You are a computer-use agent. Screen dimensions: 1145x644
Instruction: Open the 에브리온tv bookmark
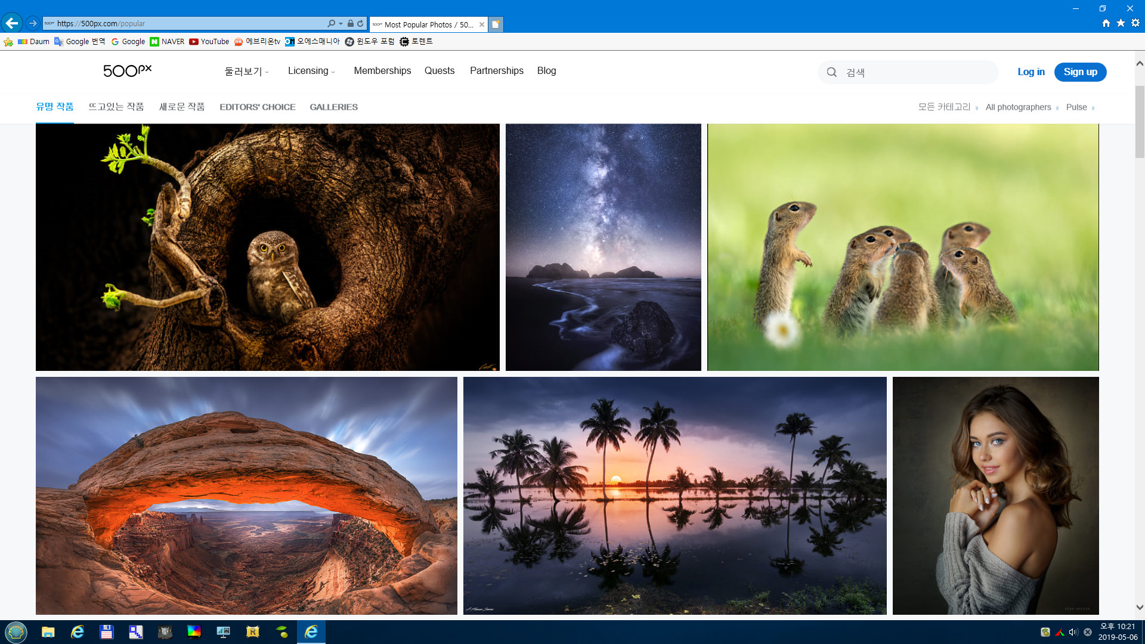coord(257,42)
